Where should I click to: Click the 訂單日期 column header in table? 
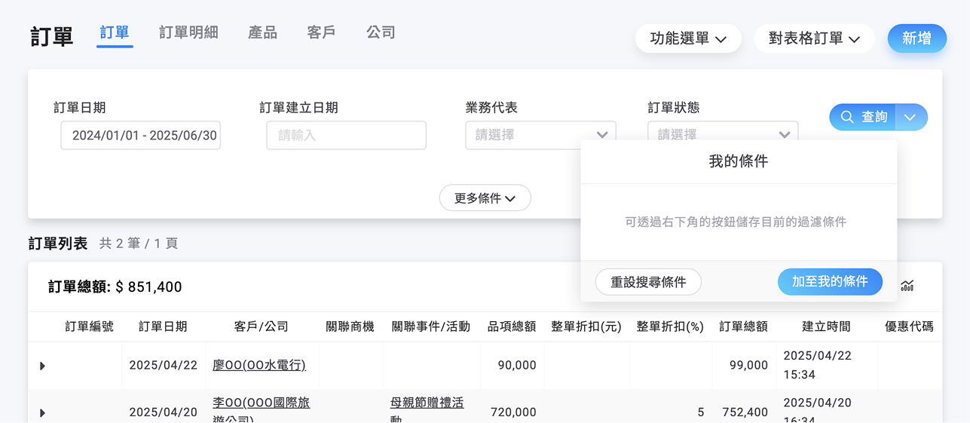pyautogui.click(x=163, y=326)
